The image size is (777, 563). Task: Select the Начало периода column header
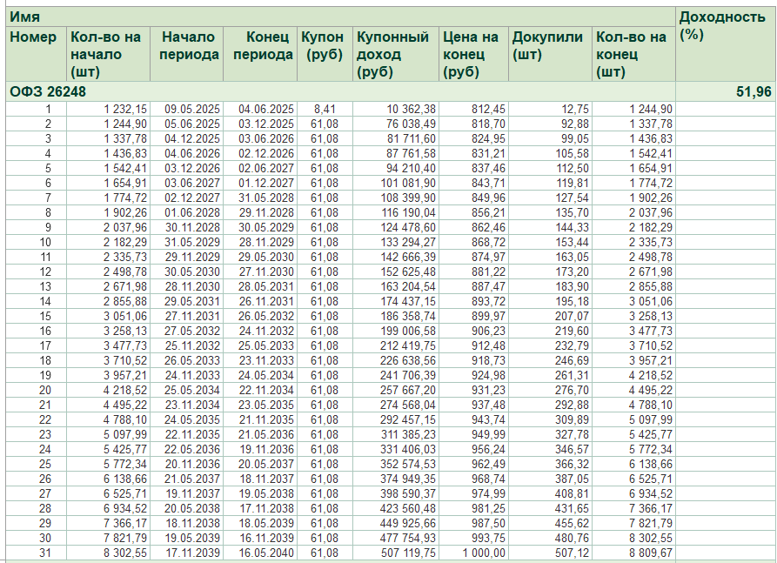coord(188,45)
